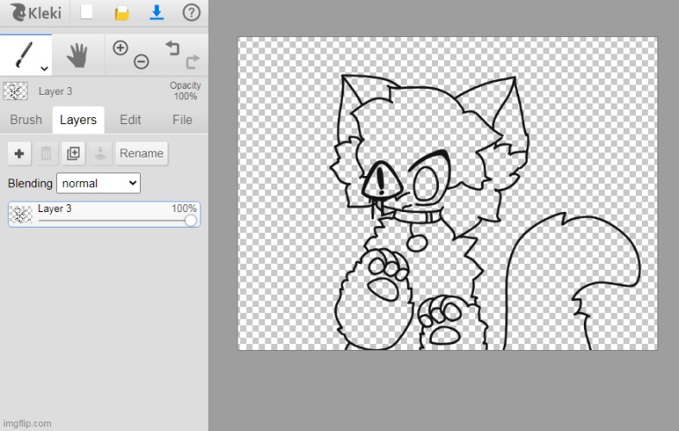Expand the brush tool options arrow
This screenshot has height=431, width=679.
tap(43, 67)
